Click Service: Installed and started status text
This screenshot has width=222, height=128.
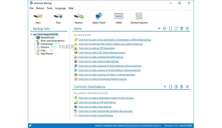(x=110, y=126)
